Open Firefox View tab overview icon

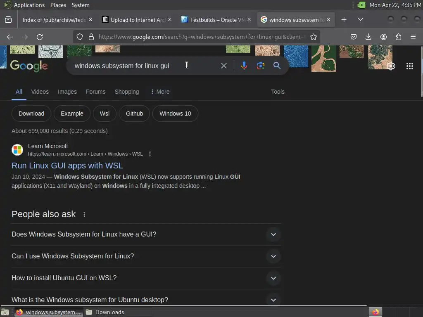point(8,20)
